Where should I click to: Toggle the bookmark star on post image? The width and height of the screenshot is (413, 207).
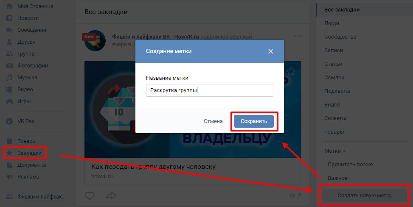[290, 71]
